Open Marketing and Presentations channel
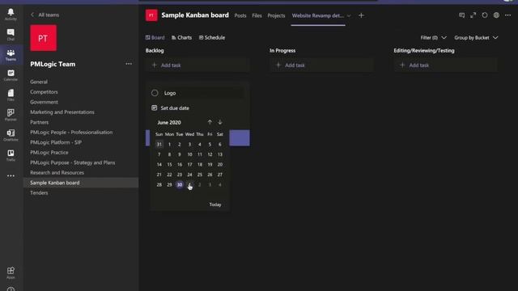This screenshot has height=291, width=518. [62, 112]
